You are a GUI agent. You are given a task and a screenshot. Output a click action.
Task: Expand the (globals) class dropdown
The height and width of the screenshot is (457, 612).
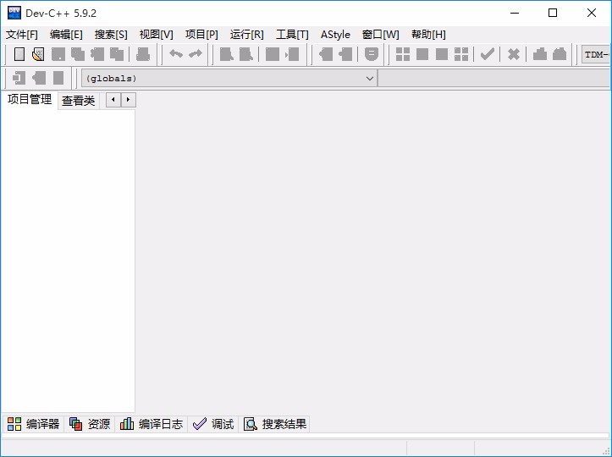[370, 79]
